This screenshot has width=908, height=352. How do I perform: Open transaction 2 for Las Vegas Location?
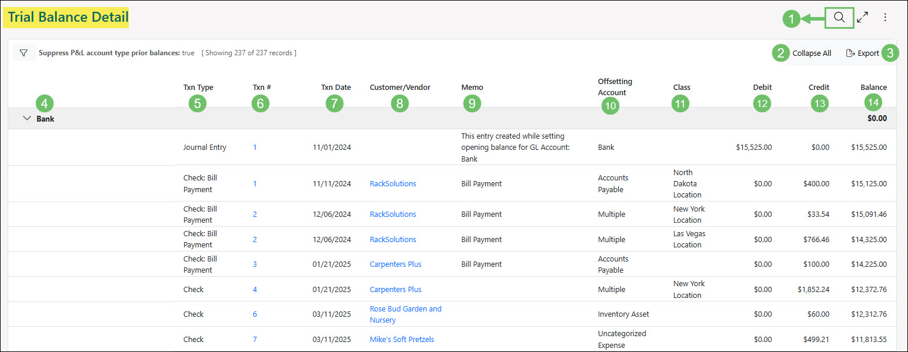pyautogui.click(x=255, y=239)
